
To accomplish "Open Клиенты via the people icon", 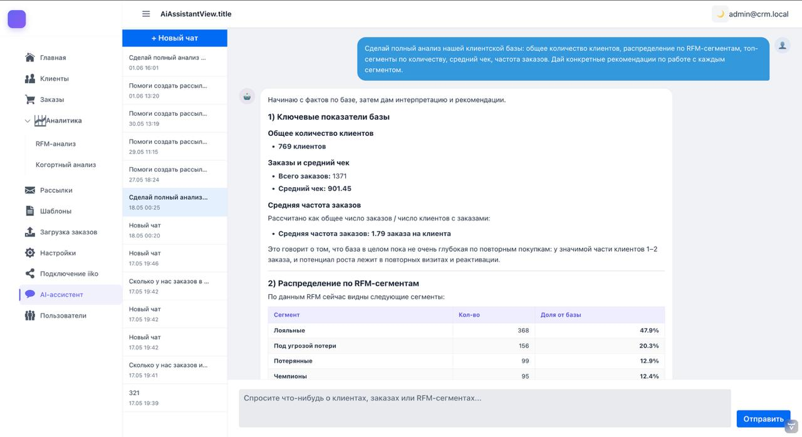I will pos(29,78).
